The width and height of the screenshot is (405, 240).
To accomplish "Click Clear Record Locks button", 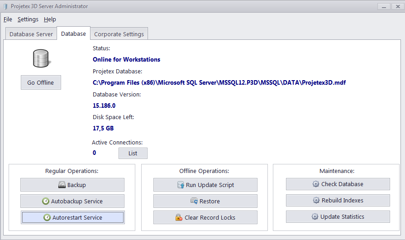I will coord(205,217).
